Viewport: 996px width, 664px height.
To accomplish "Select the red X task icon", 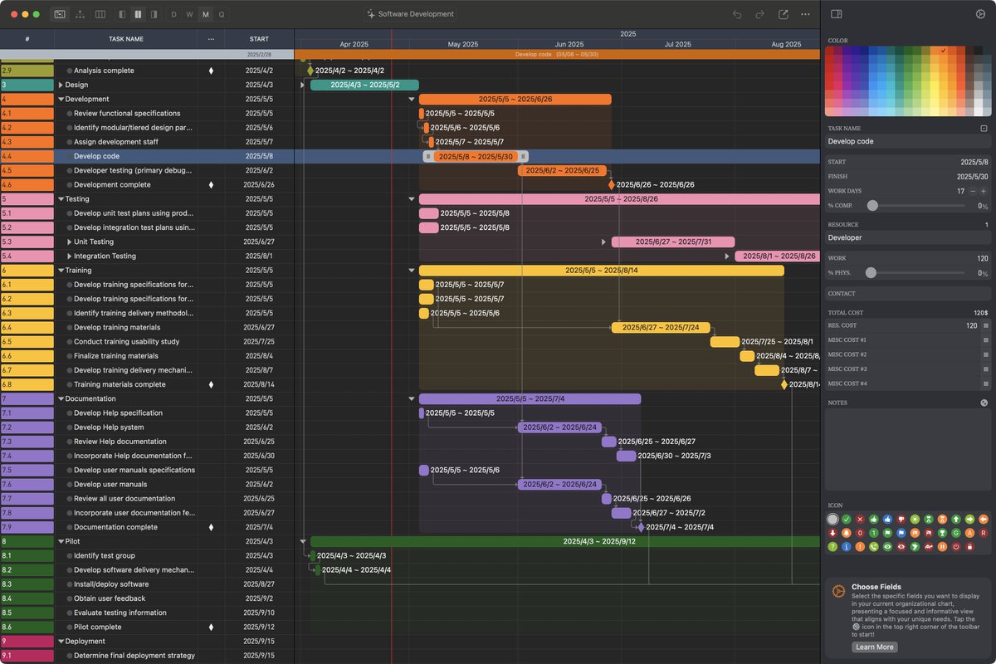I will (x=860, y=520).
